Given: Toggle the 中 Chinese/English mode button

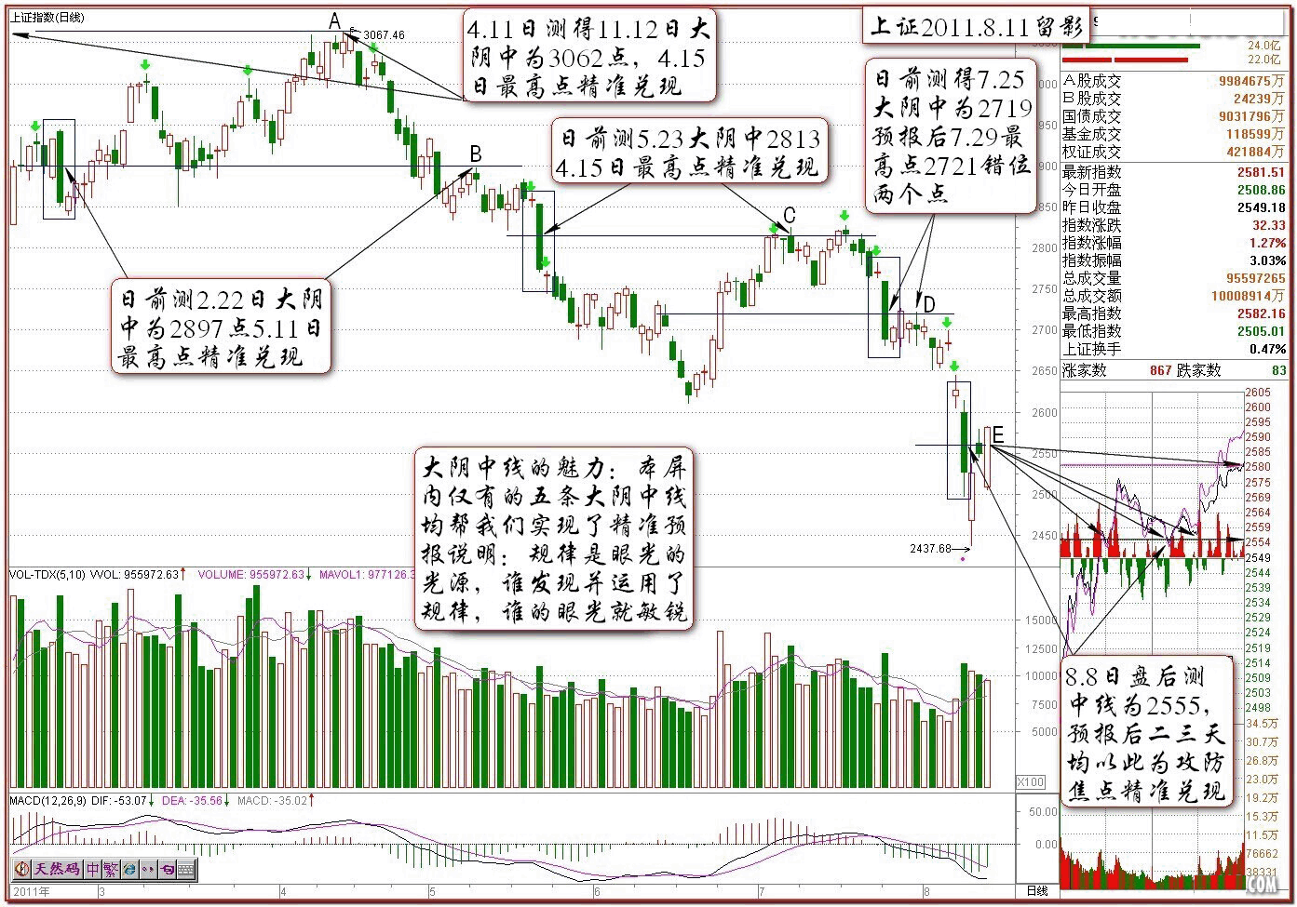Looking at the screenshot, I should [x=93, y=870].
